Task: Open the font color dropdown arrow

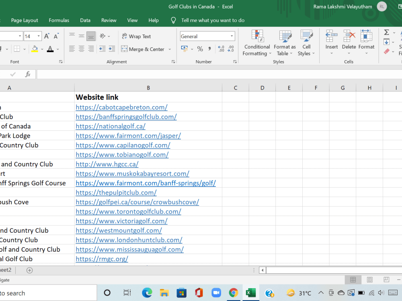Action: pos(57,49)
